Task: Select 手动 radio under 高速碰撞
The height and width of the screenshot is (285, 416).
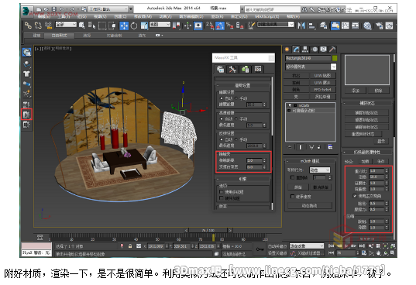Action: pyautogui.click(x=236, y=118)
